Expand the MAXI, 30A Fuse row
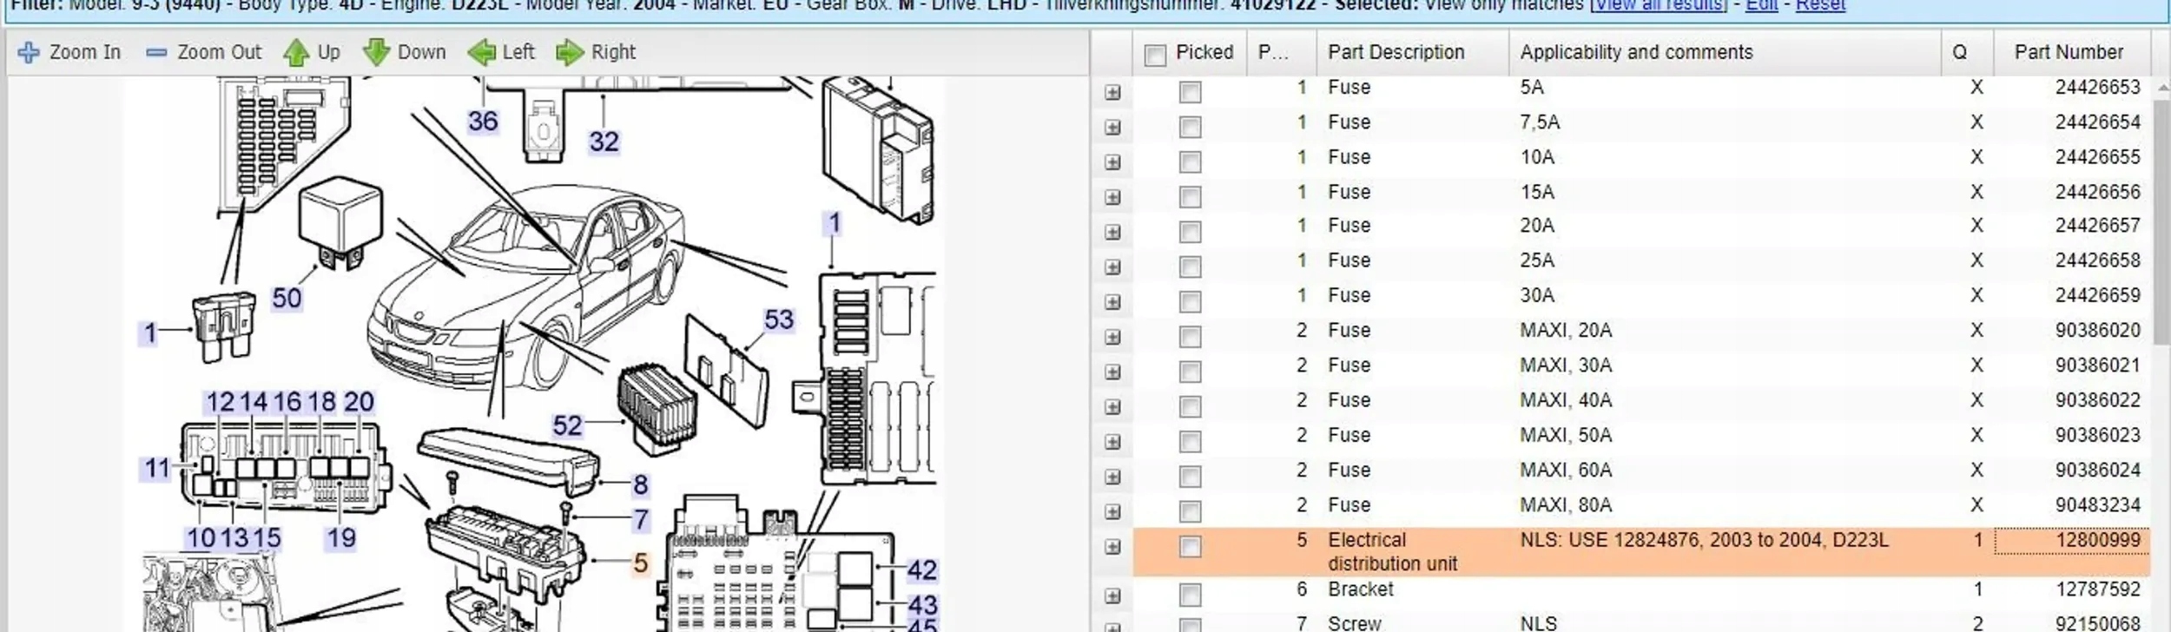 pyautogui.click(x=1112, y=372)
